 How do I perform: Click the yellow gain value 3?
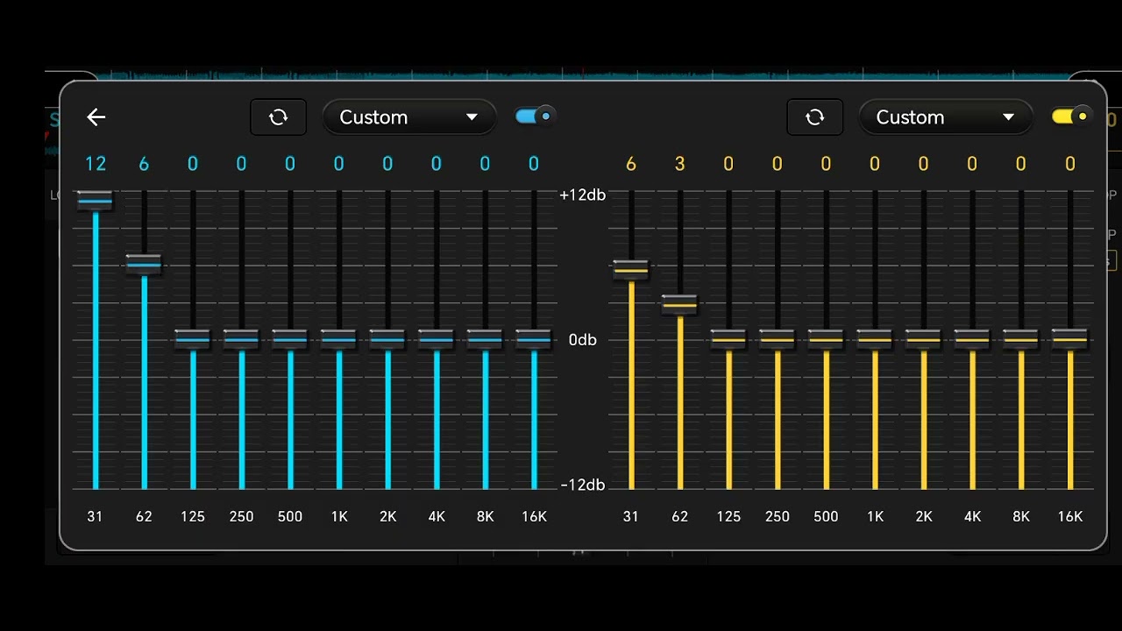[x=679, y=164]
